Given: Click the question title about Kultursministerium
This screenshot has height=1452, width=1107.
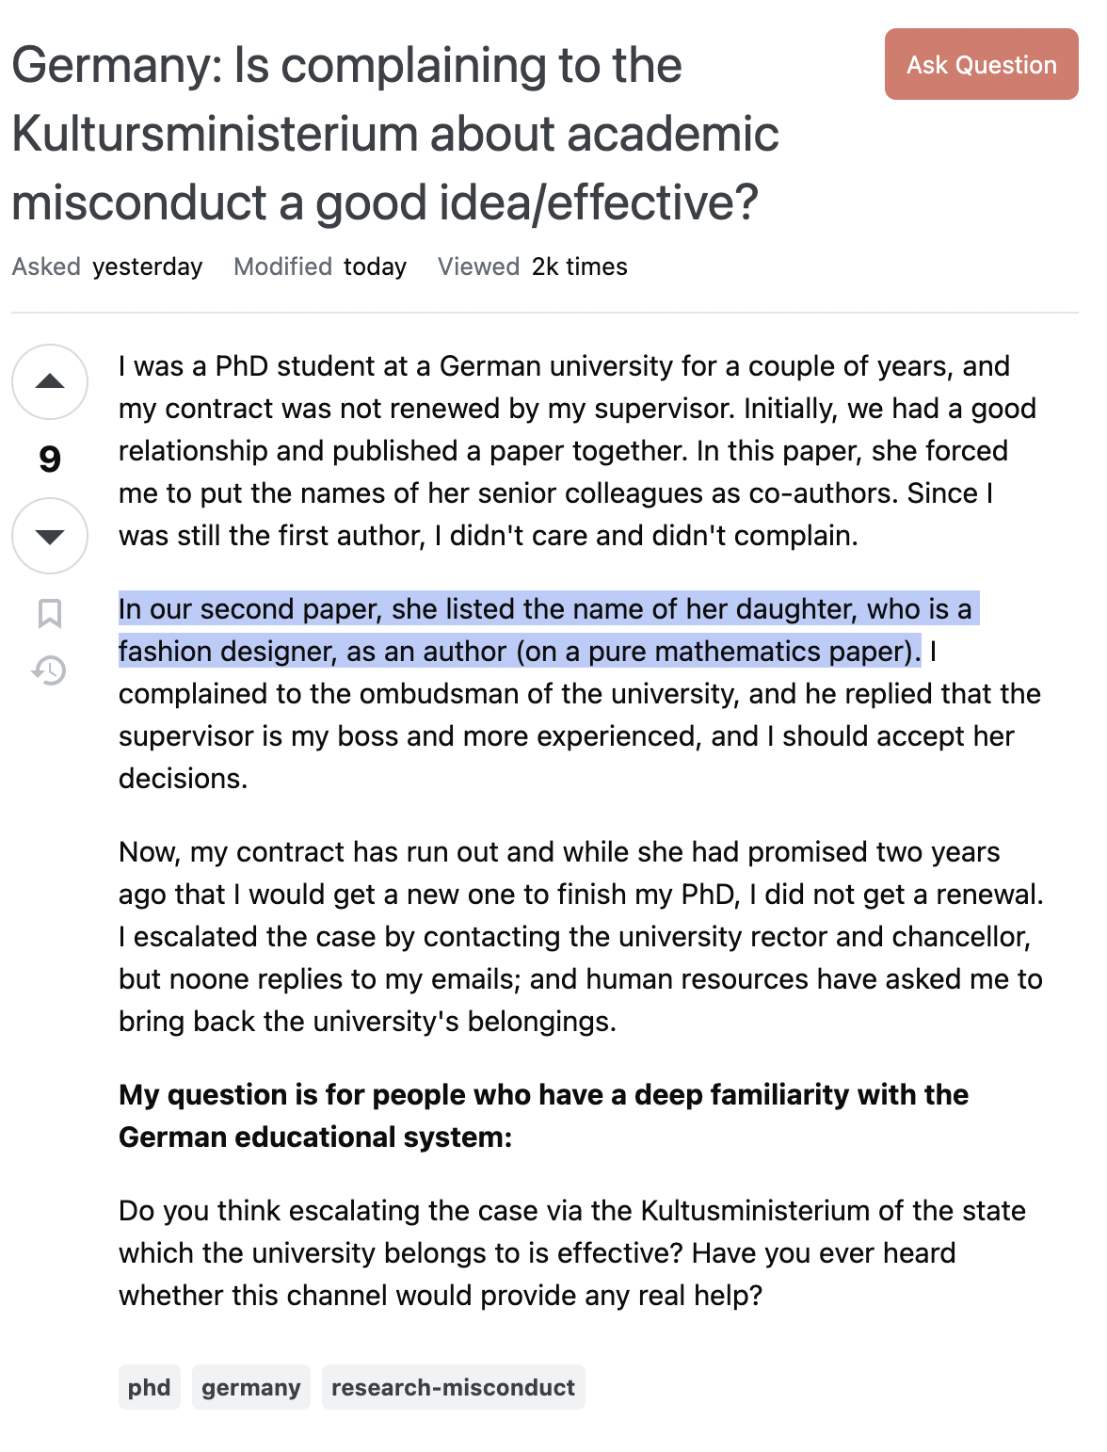Looking at the screenshot, I should (x=395, y=134).
